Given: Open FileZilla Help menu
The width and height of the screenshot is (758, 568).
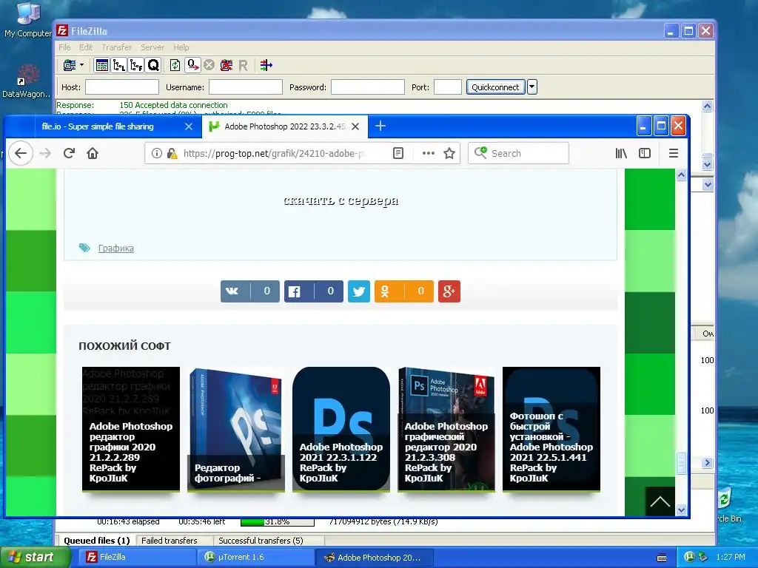Looking at the screenshot, I should tap(181, 47).
